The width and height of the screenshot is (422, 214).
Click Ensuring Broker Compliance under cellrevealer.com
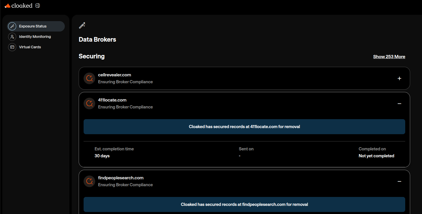(x=126, y=82)
